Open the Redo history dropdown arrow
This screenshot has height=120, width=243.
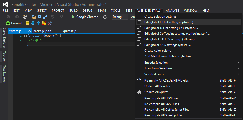67,17
